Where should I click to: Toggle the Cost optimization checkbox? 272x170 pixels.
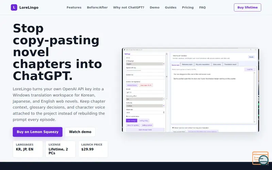coord(127,116)
